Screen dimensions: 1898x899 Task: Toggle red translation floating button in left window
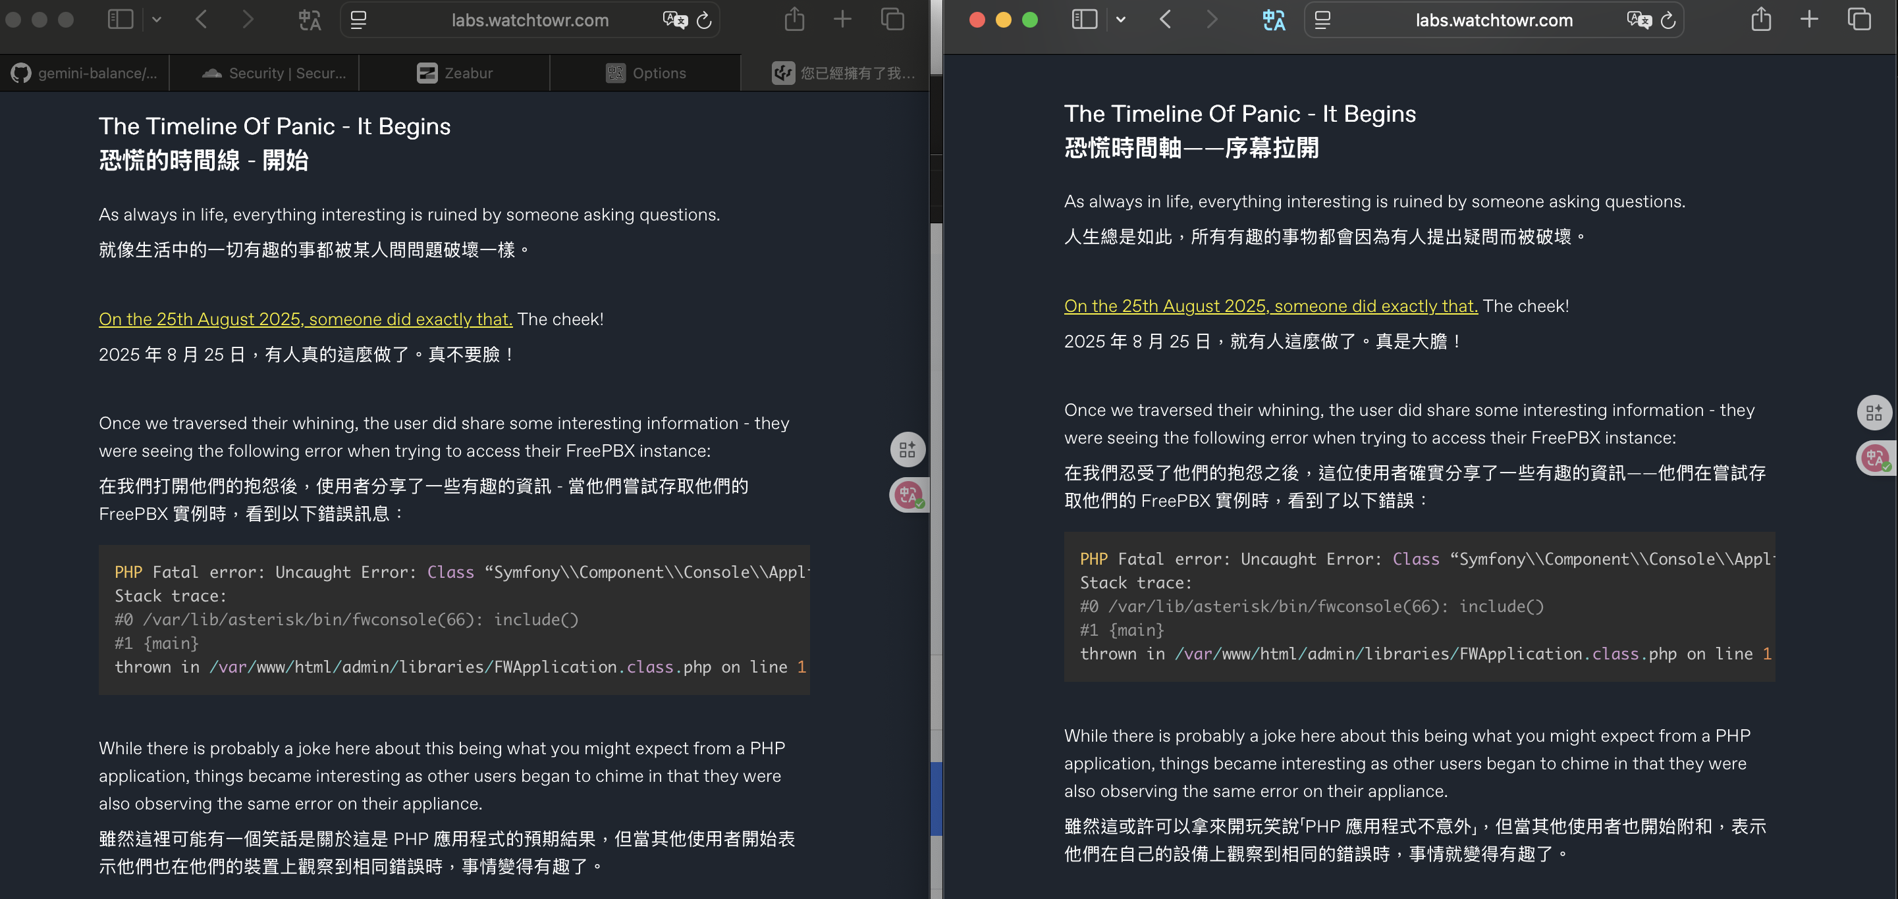908,495
